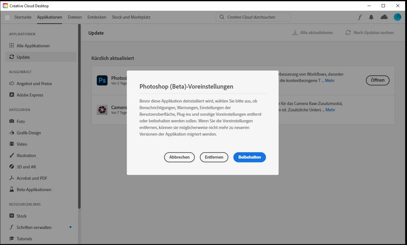Image resolution: width=407 pixels, height=245 pixels.
Task: Click Alle aktualisieren button text
Action: click(x=316, y=32)
